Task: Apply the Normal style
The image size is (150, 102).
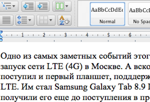Action: pos(107,14)
